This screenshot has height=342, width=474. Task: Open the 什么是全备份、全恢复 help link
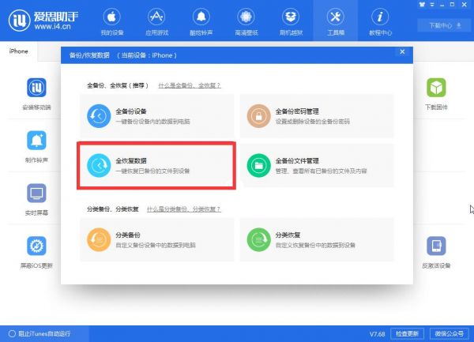(x=190, y=85)
